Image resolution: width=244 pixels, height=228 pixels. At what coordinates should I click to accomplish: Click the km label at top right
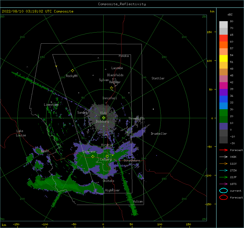212,11
